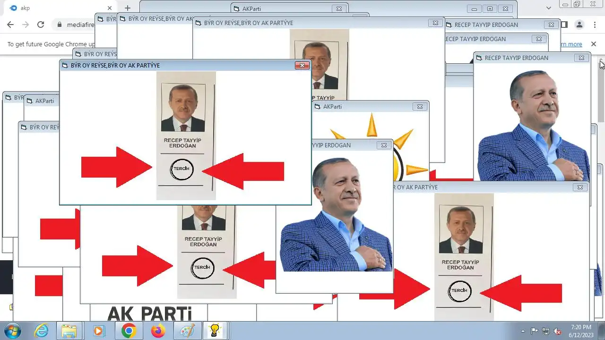Open the network tray icon
The height and width of the screenshot is (340, 605).
coord(546,331)
